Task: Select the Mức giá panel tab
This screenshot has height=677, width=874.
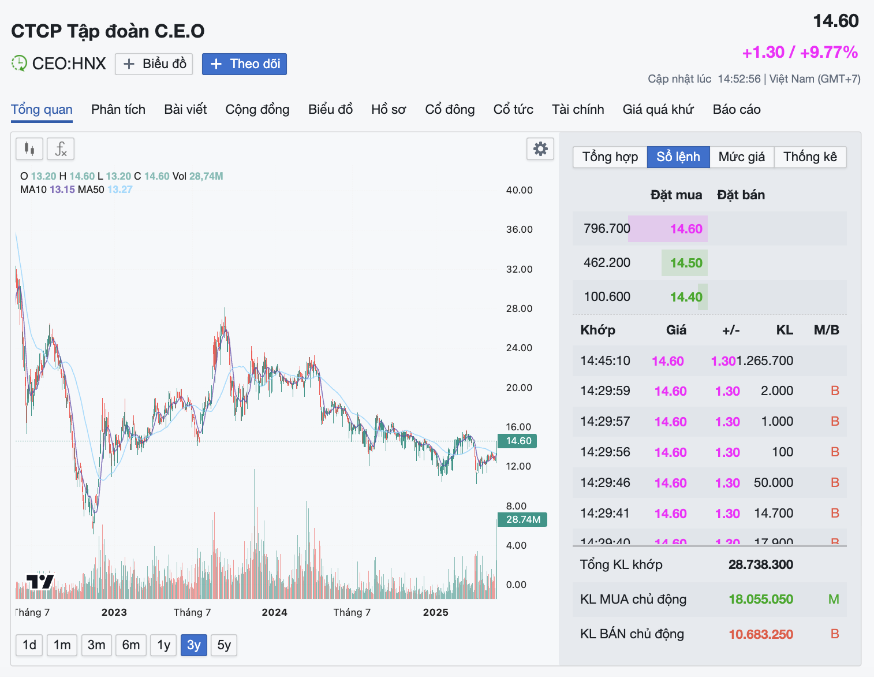Action: (742, 157)
